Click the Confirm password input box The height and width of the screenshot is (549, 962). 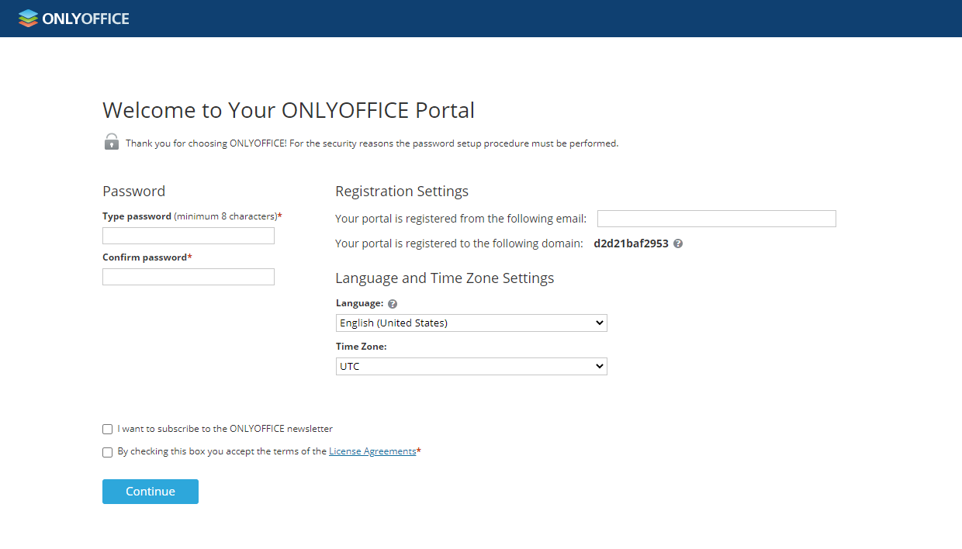188,276
